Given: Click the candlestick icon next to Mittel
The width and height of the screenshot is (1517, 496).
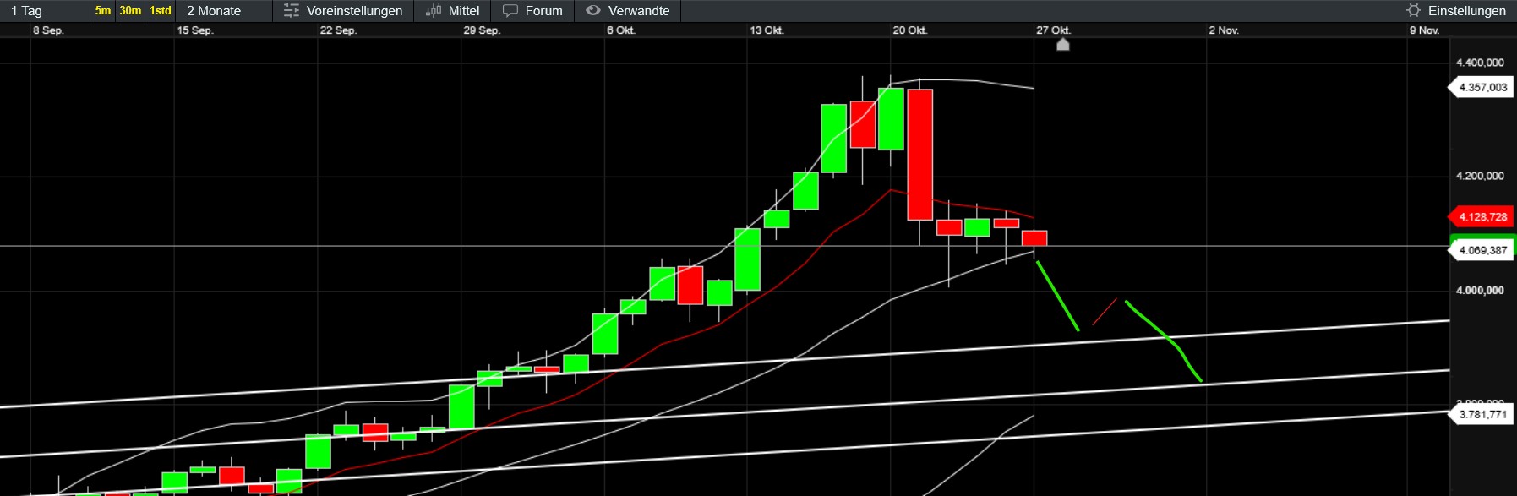Looking at the screenshot, I should (x=434, y=11).
